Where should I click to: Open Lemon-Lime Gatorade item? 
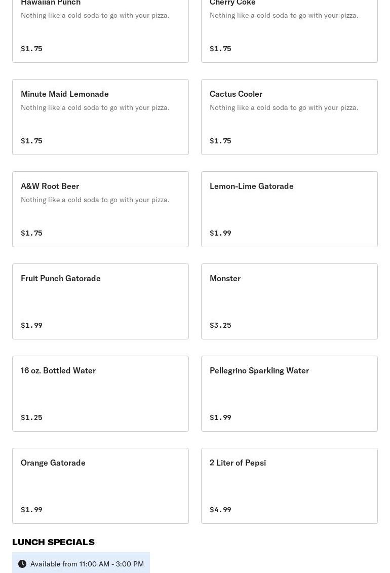(x=289, y=209)
